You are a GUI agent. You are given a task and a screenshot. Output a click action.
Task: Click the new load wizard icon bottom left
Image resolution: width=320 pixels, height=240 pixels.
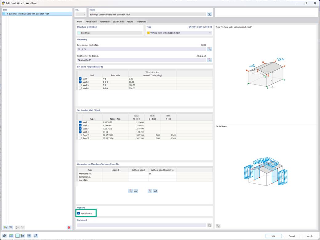tap(6, 227)
